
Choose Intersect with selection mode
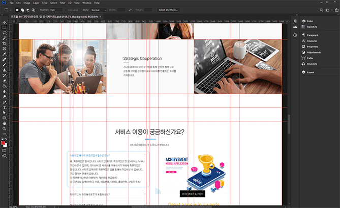click(33, 10)
